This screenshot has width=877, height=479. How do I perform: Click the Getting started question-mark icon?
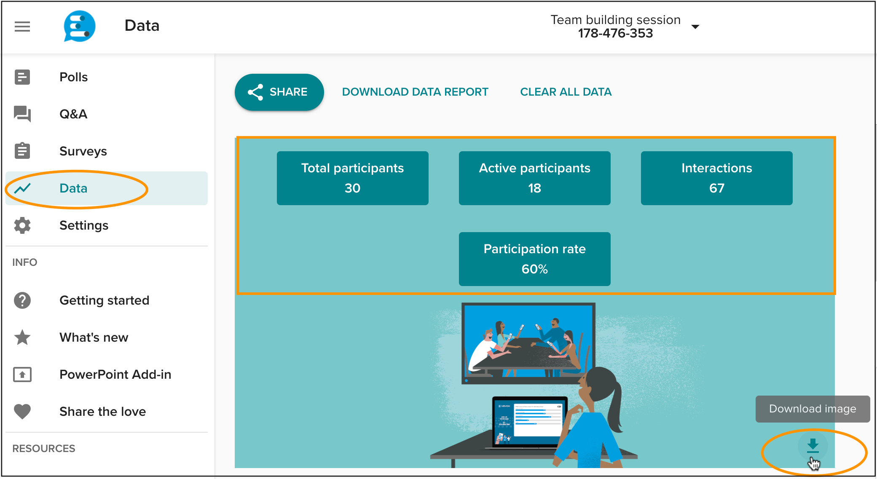coord(22,300)
